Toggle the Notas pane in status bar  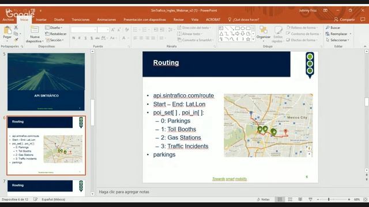click(x=263, y=200)
